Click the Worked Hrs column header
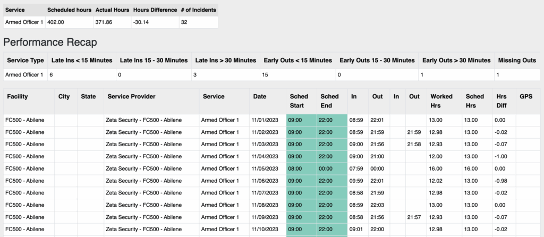 441,101
